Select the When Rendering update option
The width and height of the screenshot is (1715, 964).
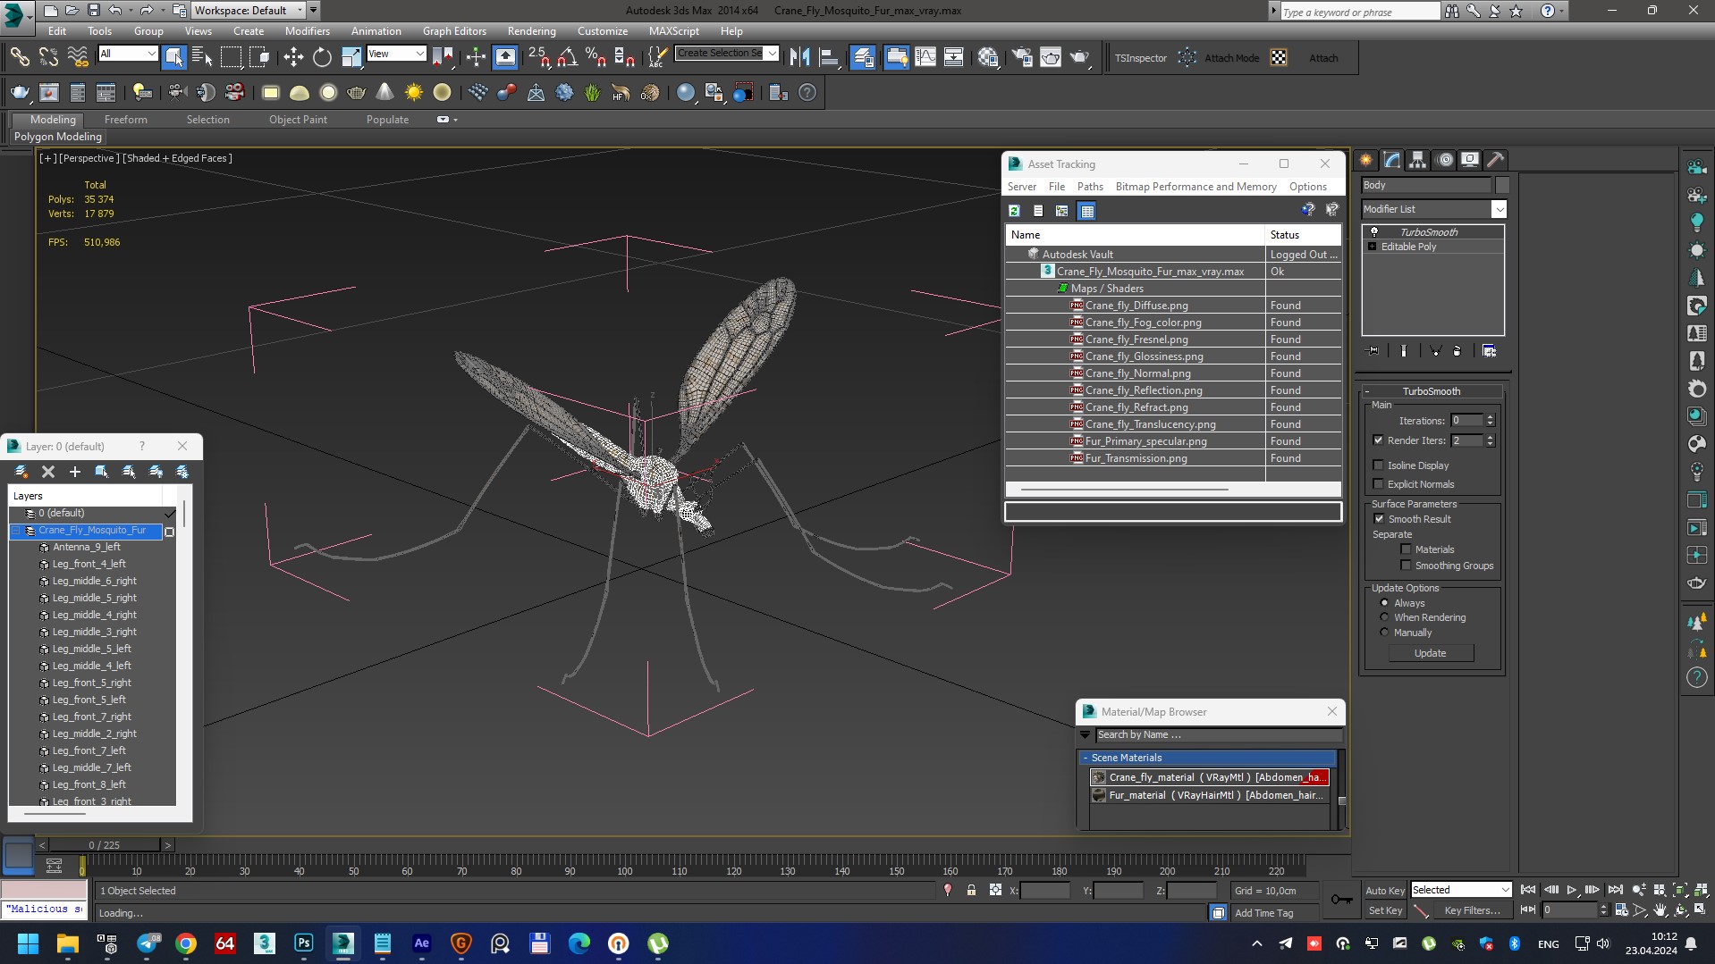point(1384,617)
